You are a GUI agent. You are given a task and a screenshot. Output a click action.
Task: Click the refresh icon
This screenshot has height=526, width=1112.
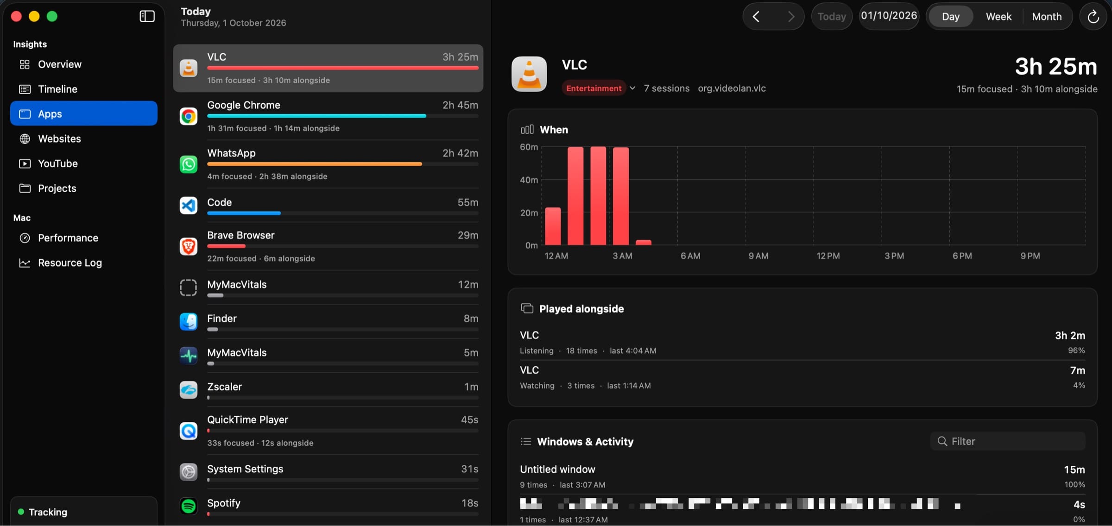(1093, 17)
